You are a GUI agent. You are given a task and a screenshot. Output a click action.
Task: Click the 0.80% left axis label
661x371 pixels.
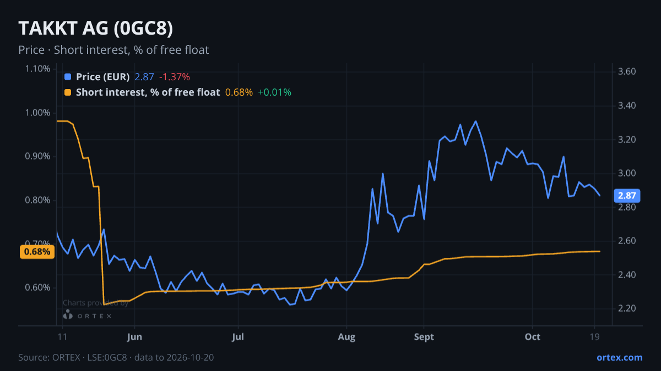[x=37, y=200]
